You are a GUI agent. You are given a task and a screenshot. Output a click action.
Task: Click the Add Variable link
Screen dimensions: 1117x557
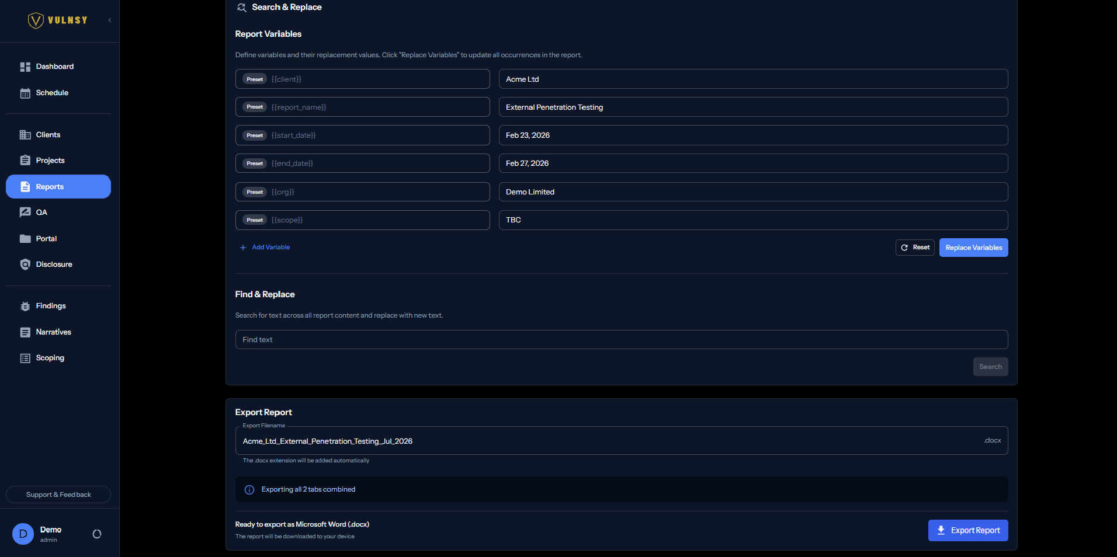(265, 248)
